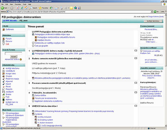This screenshot has height=130, width=167.
Task: Click the Assign roles icon
Action: click(x=4, y=74)
